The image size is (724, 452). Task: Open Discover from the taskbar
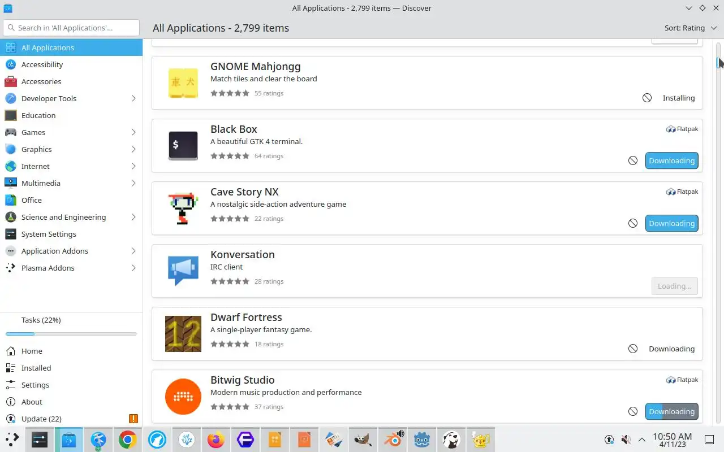tap(69, 440)
